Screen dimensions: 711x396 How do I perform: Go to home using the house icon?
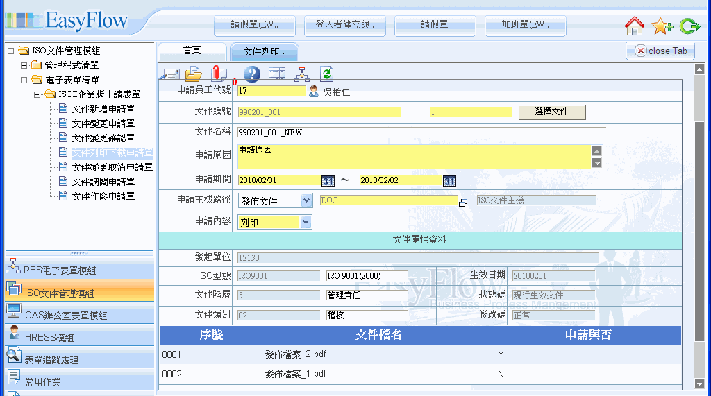coord(635,26)
